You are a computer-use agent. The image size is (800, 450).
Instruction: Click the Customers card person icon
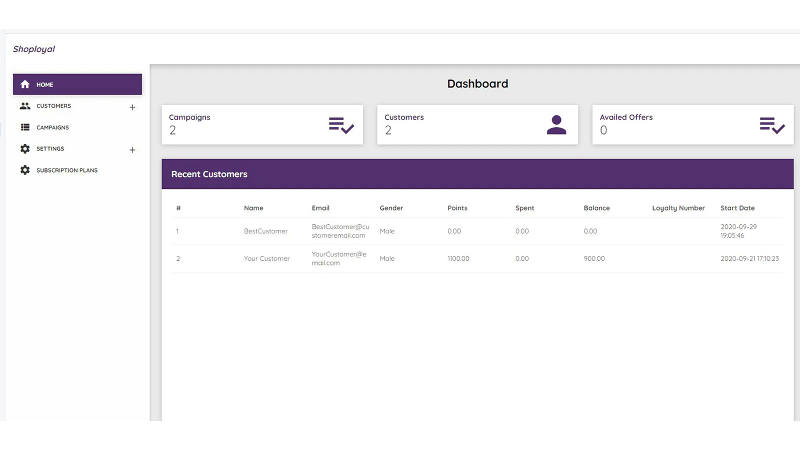point(556,125)
